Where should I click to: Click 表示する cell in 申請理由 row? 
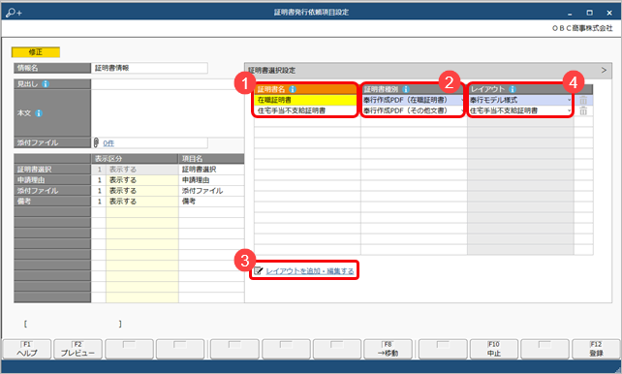click(142, 180)
